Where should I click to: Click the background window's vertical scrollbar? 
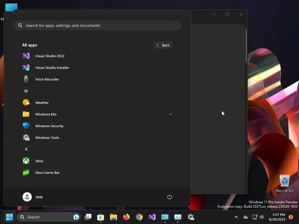pos(246,45)
